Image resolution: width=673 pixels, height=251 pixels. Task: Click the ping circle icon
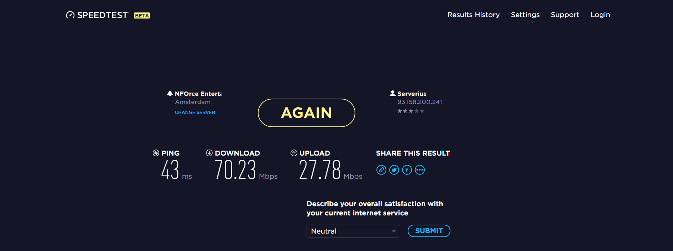click(x=156, y=153)
